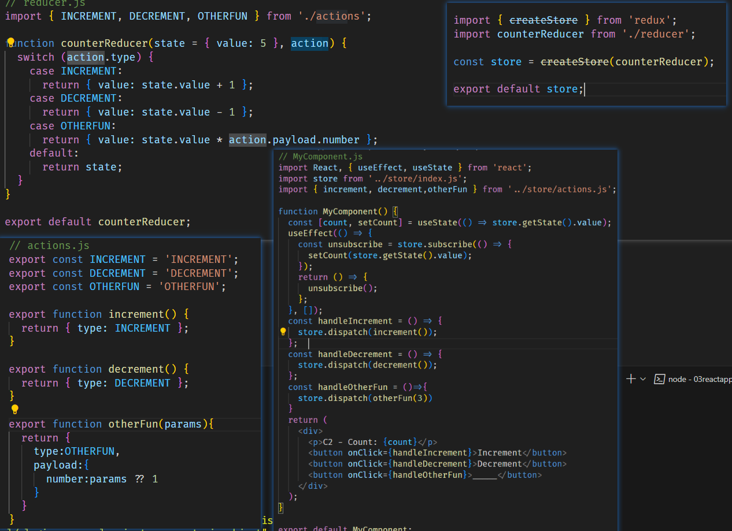Click lightbulb beside function counterReducer line
Screen dimensions: 732x531
click(x=10, y=42)
